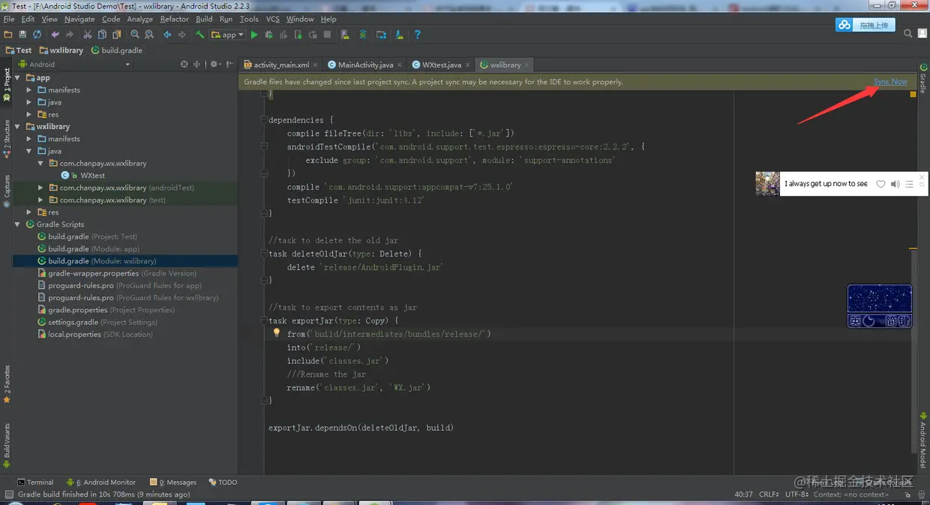Open the Gradle side panel tab
This screenshot has height=505, width=930.
(923, 78)
